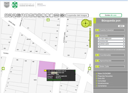The height and width of the screenshot is (93, 128).
Task: Close the parcel info popup with green X
Action: pos(75,71)
